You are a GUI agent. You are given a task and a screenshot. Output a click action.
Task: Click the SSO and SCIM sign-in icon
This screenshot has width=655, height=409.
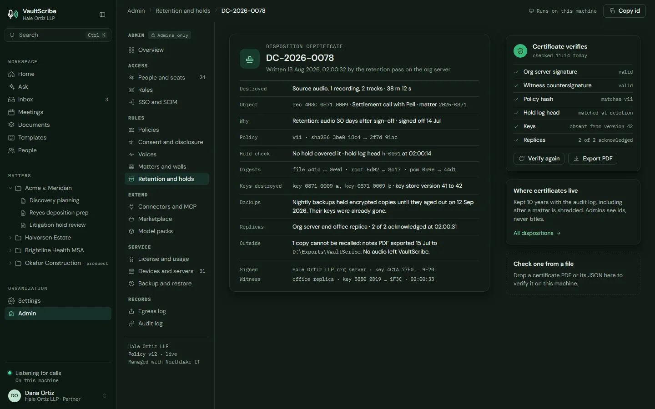pyautogui.click(x=131, y=102)
